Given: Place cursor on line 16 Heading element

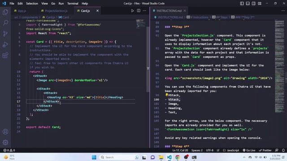Looking at the screenshot, I should pyautogui.click(x=85, y=97).
